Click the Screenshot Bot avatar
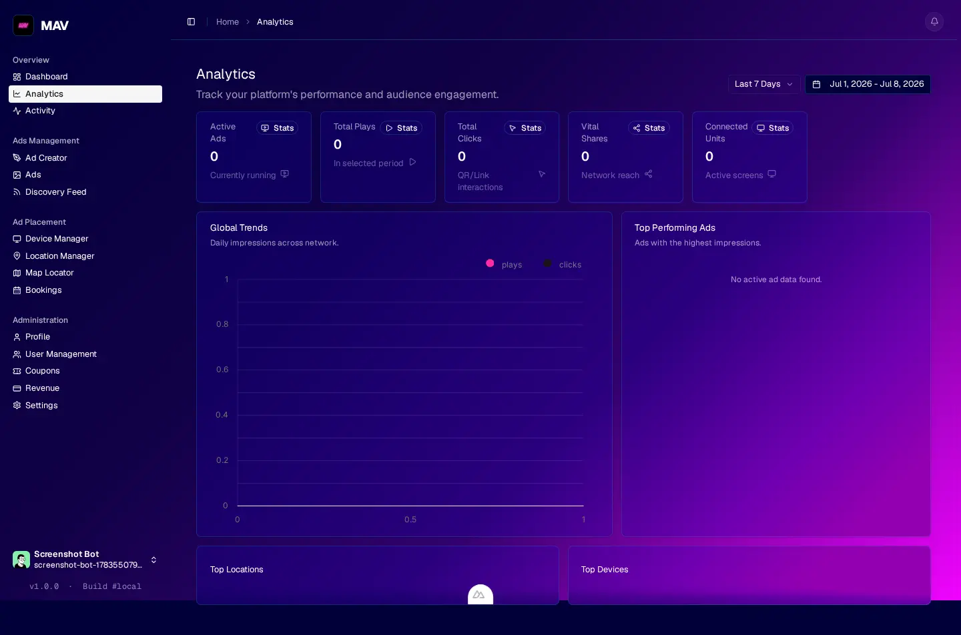961x635 pixels. point(21,560)
